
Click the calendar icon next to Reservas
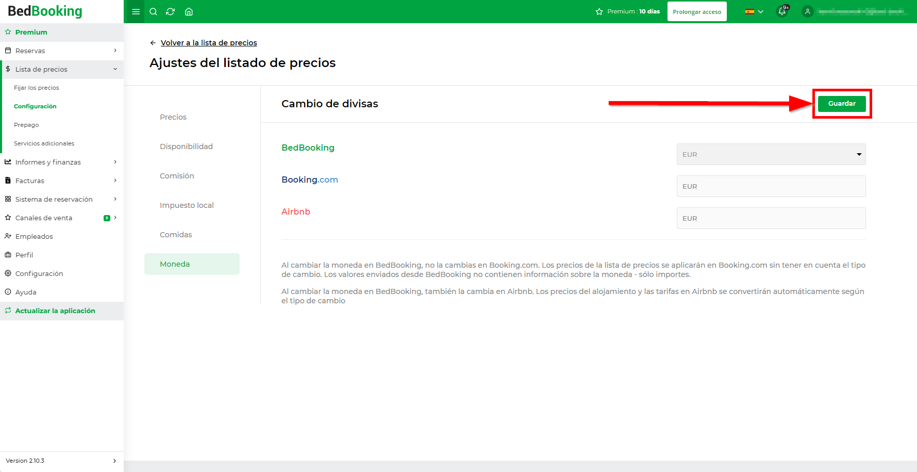[x=8, y=51]
